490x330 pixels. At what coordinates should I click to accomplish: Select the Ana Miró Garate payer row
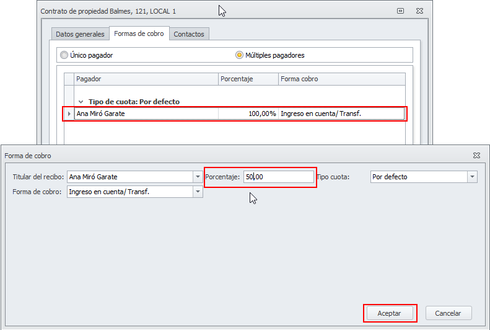[146, 114]
